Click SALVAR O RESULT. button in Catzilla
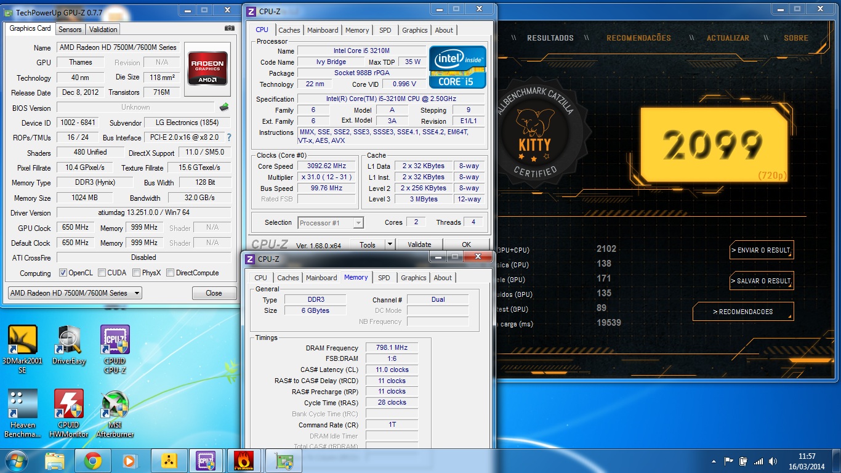841x473 pixels. [761, 281]
